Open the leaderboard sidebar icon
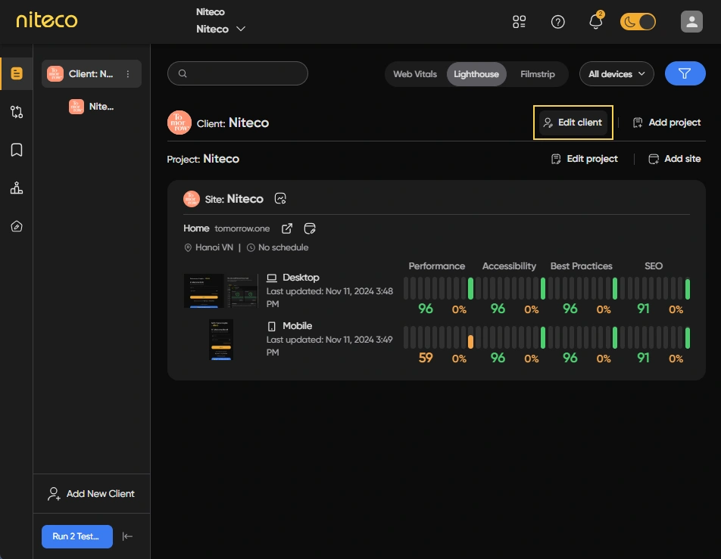721x559 pixels. pos(17,188)
